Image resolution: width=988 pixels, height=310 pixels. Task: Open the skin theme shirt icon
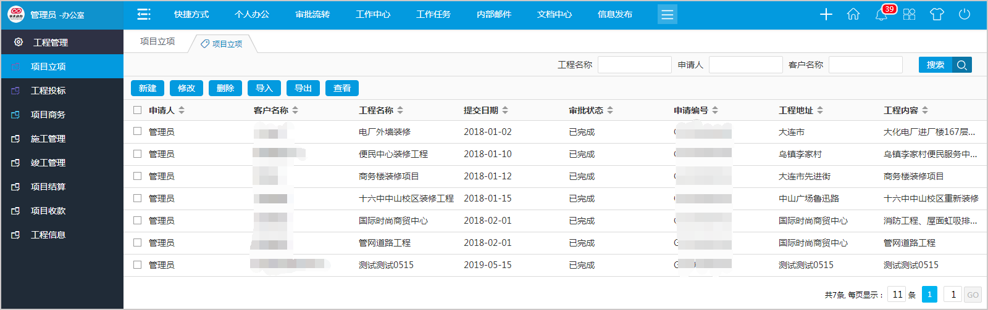(937, 14)
